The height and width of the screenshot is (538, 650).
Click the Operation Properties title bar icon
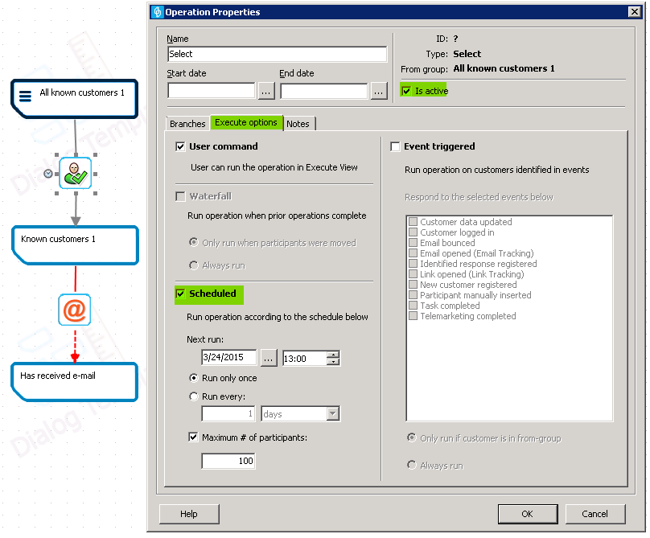(x=157, y=12)
